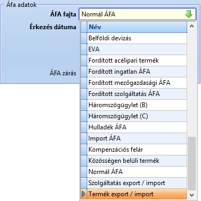Pick Hulladék ÁFA list item
This screenshot has width=201, height=201.
137,127
